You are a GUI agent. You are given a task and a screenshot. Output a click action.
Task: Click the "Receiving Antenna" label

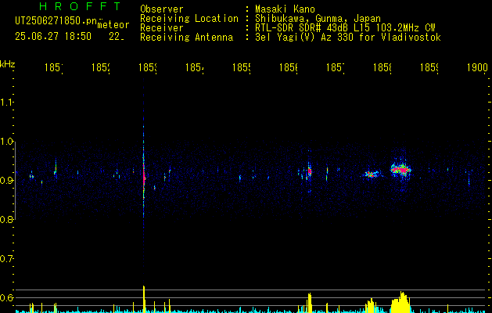pos(186,38)
